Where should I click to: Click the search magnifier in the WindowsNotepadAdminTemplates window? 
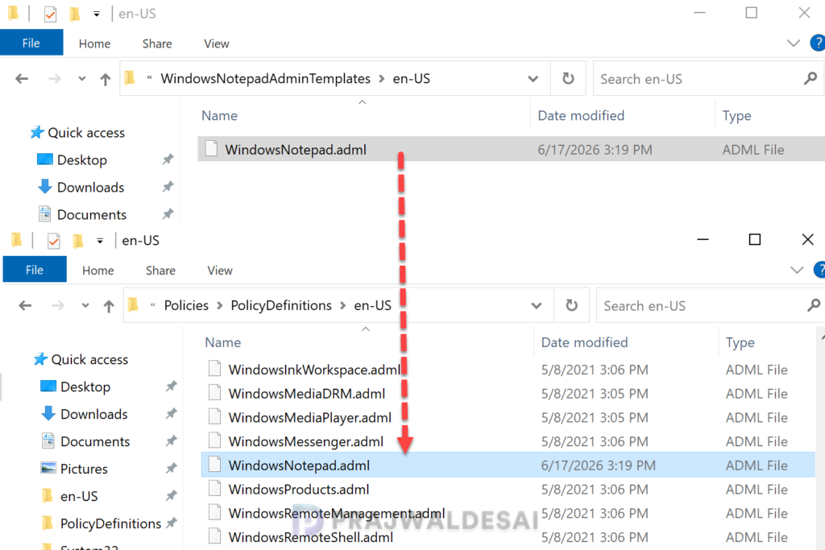pyautogui.click(x=810, y=79)
